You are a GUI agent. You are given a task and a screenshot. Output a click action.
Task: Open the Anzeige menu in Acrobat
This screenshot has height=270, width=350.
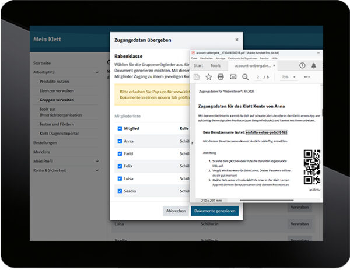click(220, 58)
